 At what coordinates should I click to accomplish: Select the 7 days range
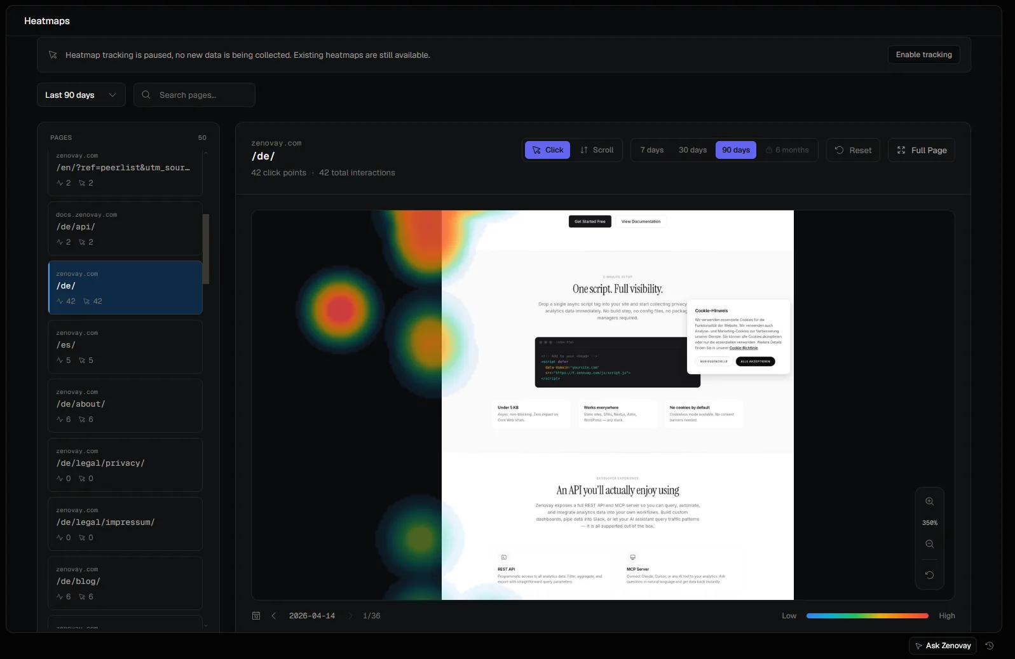651,150
